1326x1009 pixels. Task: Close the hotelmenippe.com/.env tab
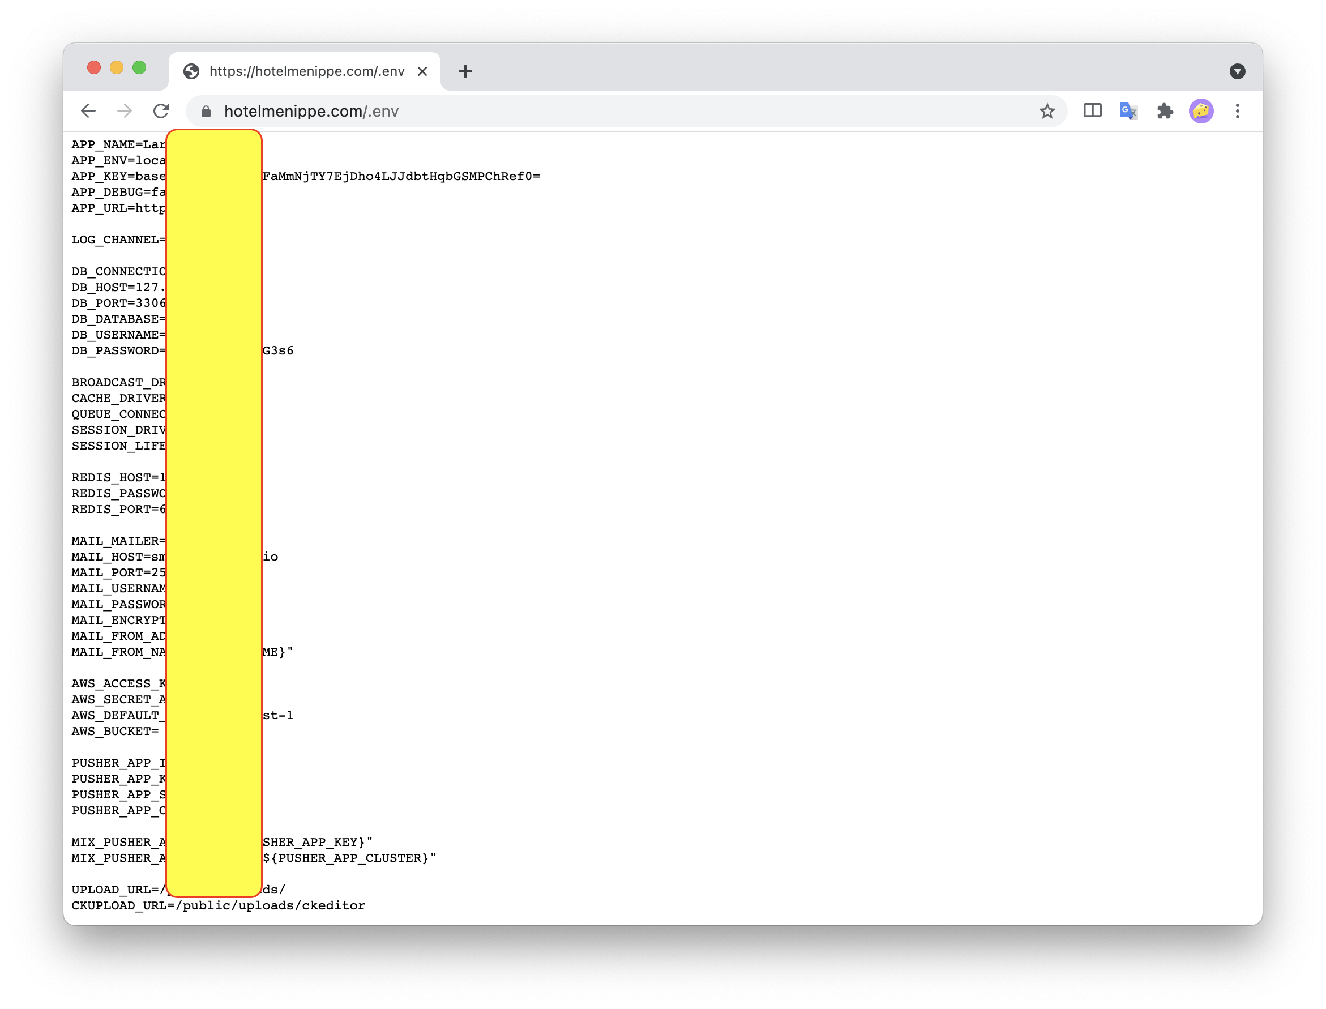tap(422, 71)
